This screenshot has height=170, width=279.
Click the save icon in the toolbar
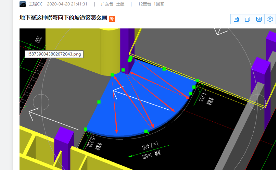(x=236, y=19)
